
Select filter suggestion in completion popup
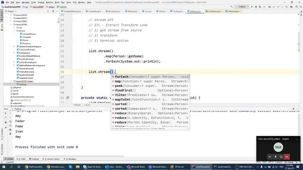point(151,95)
